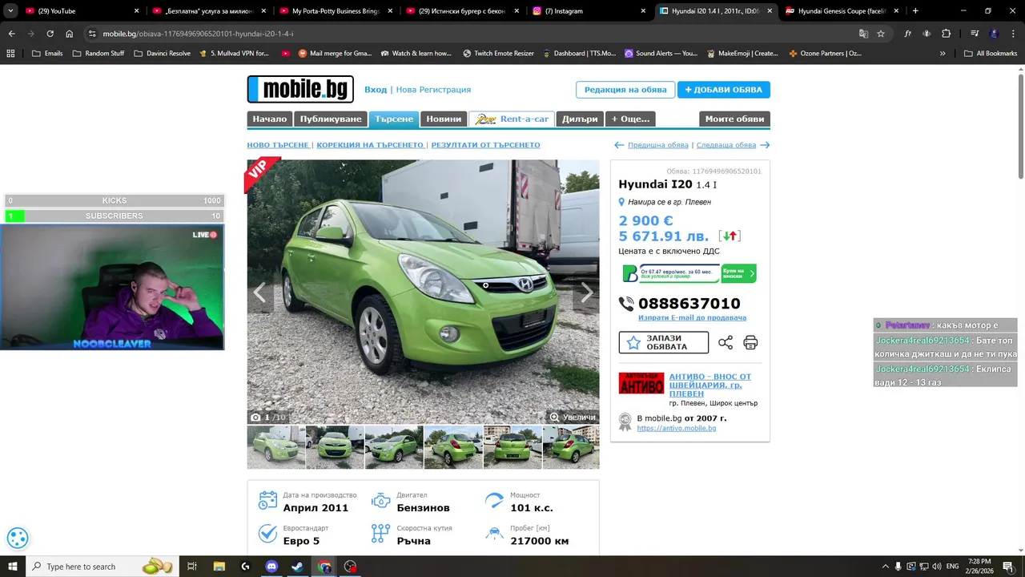Viewport: 1025px width, 577px height.
Task: Open Chrome media controls icon
Action: pyautogui.click(x=975, y=34)
